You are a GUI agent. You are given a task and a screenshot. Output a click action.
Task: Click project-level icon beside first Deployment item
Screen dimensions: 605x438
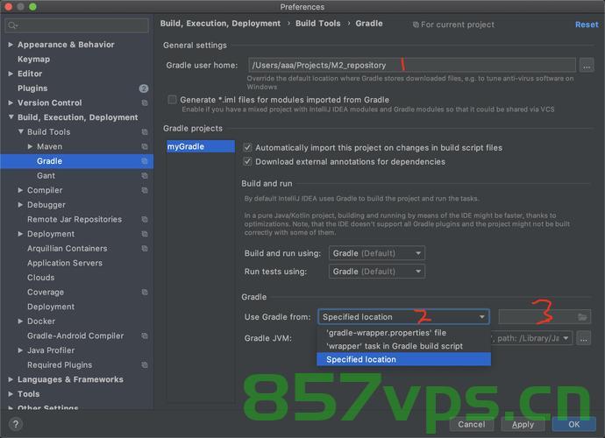point(145,234)
